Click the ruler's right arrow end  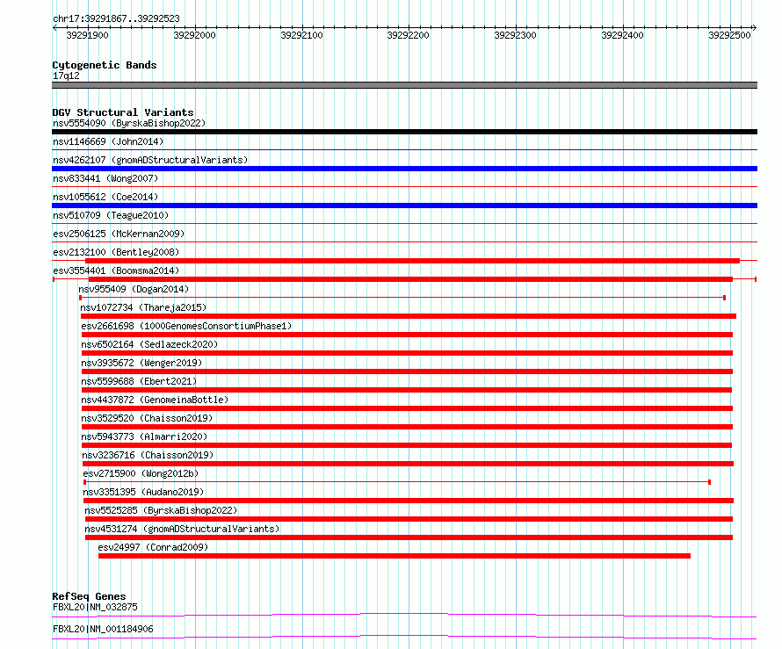755,28
